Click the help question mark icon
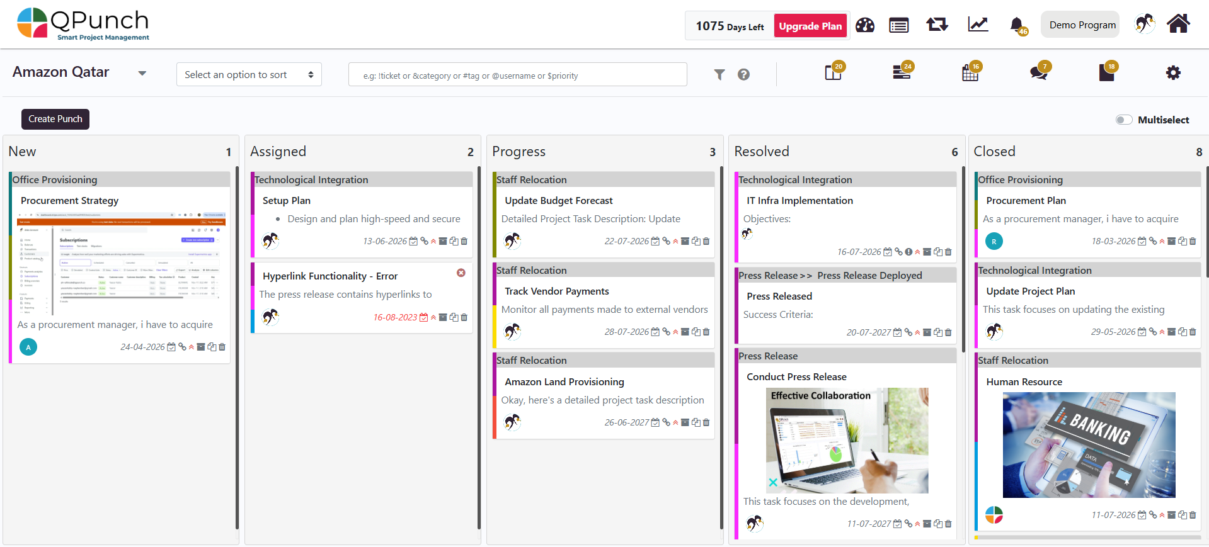This screenshot has height=547, width=1209. (743, 75)
